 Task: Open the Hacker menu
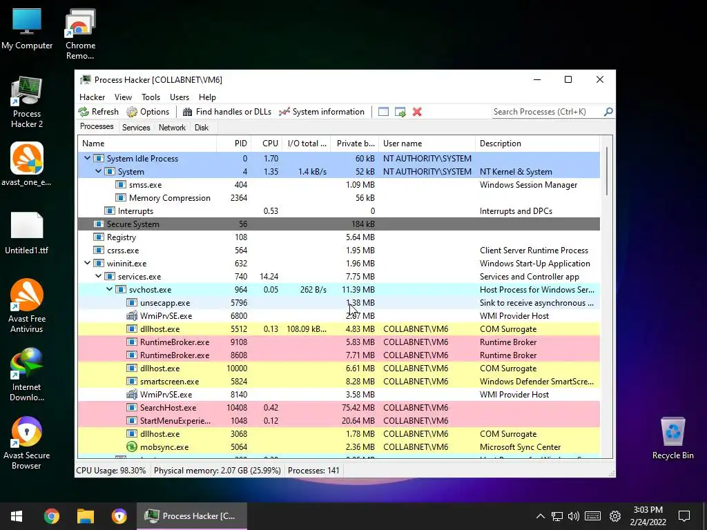point(92,97)
